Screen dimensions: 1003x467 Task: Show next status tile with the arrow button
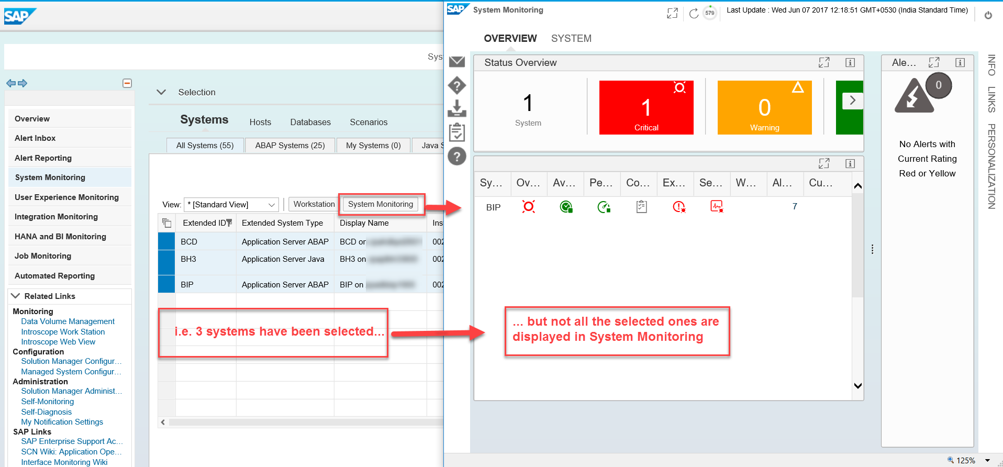[852, 100]
